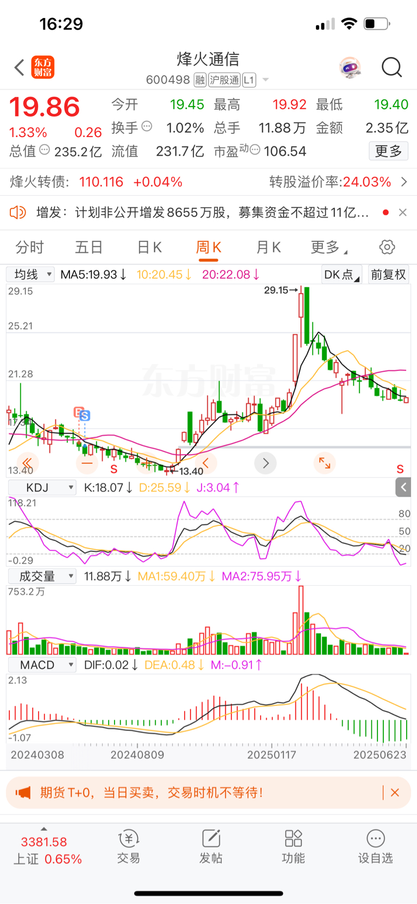The width and height of the screenshot is (417, 904).
Task: Open the robot assistant avatar
Action: pos(350,67)
